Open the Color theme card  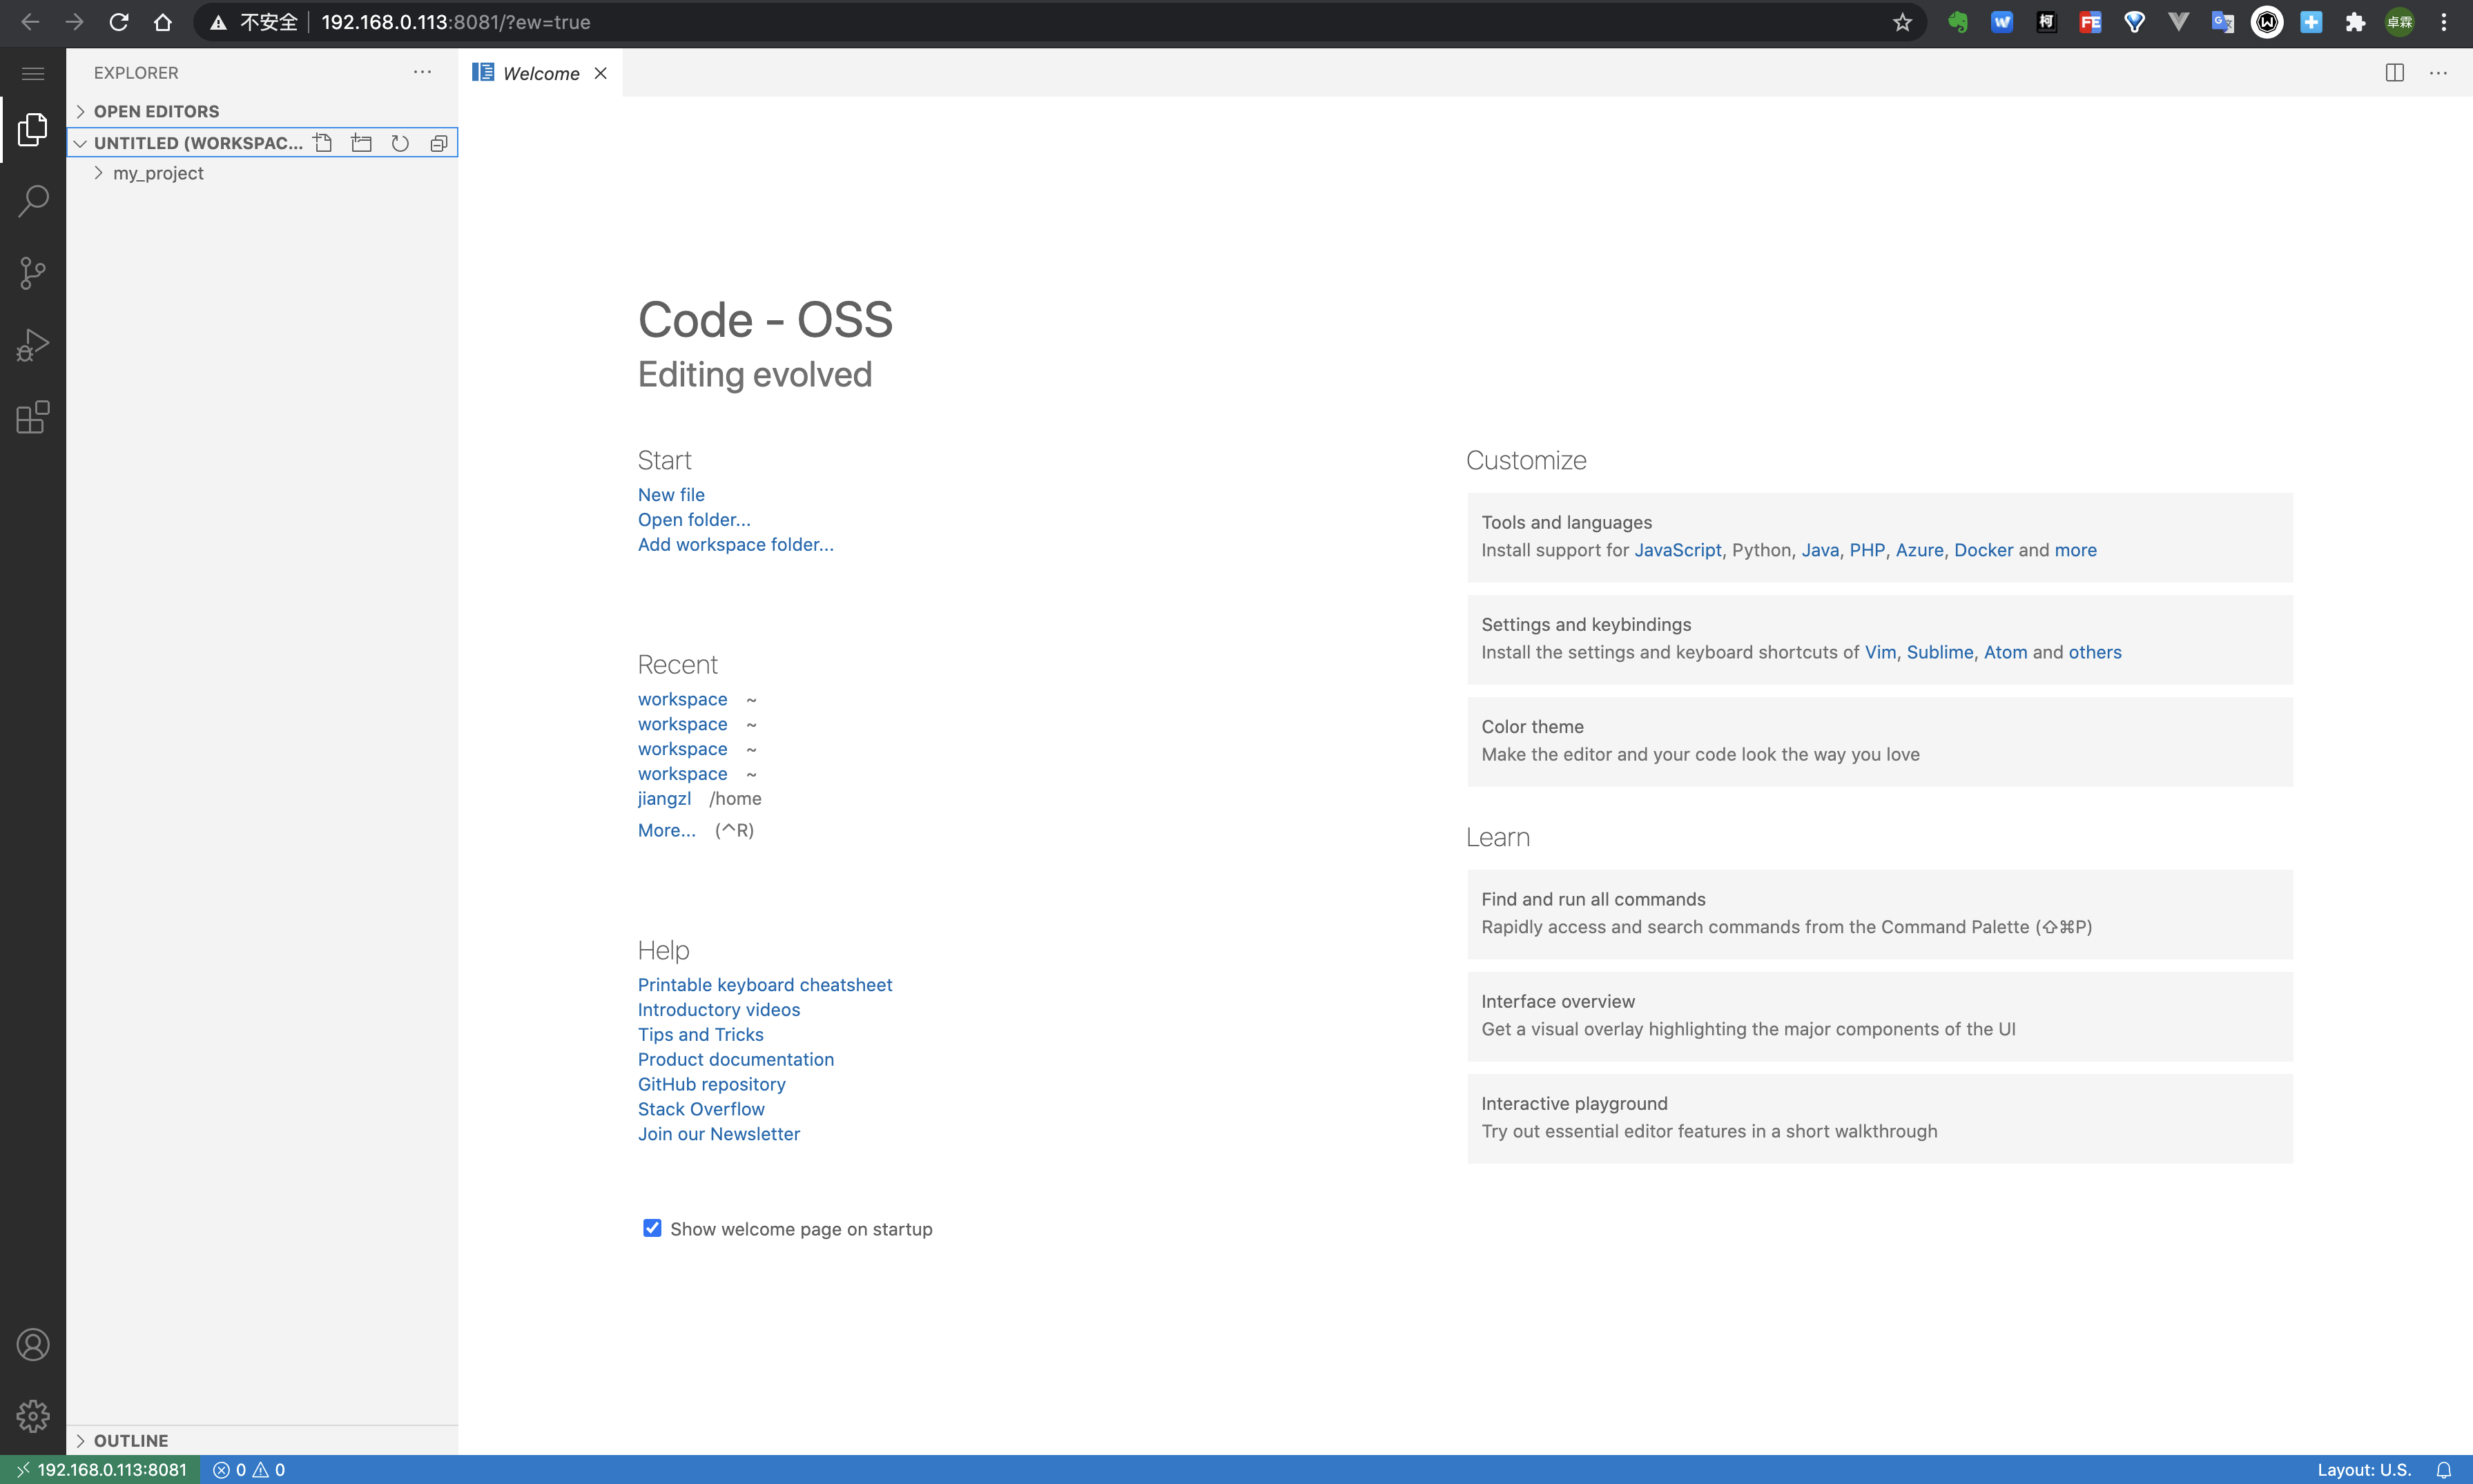pyautogui.click(x=1879, y=741)
